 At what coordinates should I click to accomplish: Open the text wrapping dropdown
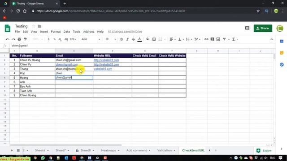click(189, 39)
